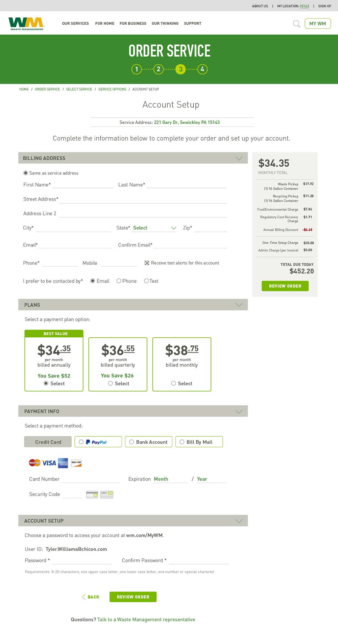338x628 pixels.
Task: Collapse the Billing Address section
Action: pos(239,158)
